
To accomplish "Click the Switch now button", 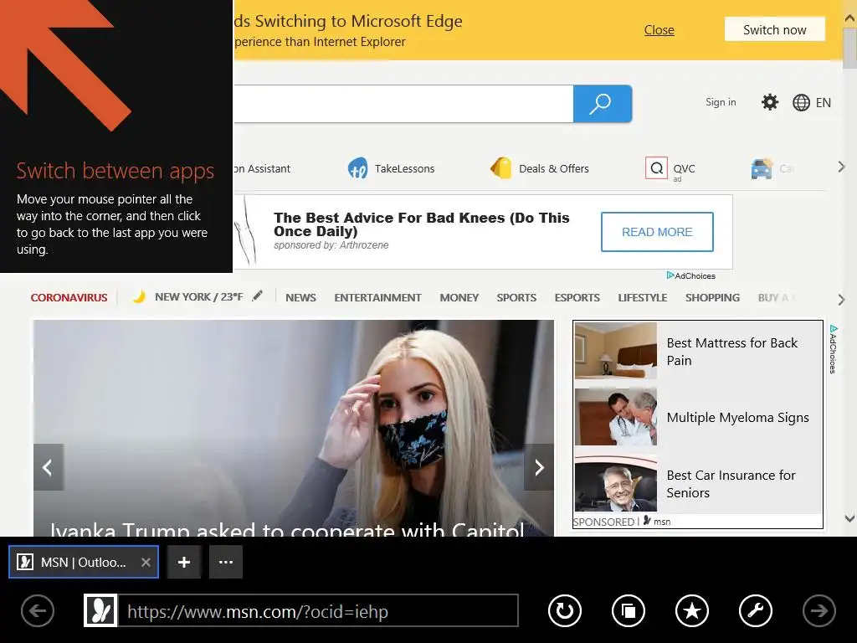I will pyautogui.click(x=774, y=29).
